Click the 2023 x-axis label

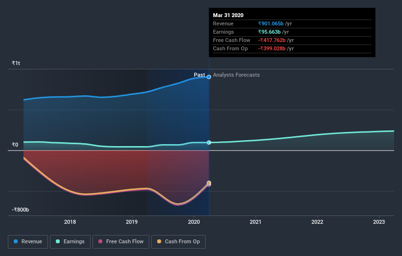379,222
